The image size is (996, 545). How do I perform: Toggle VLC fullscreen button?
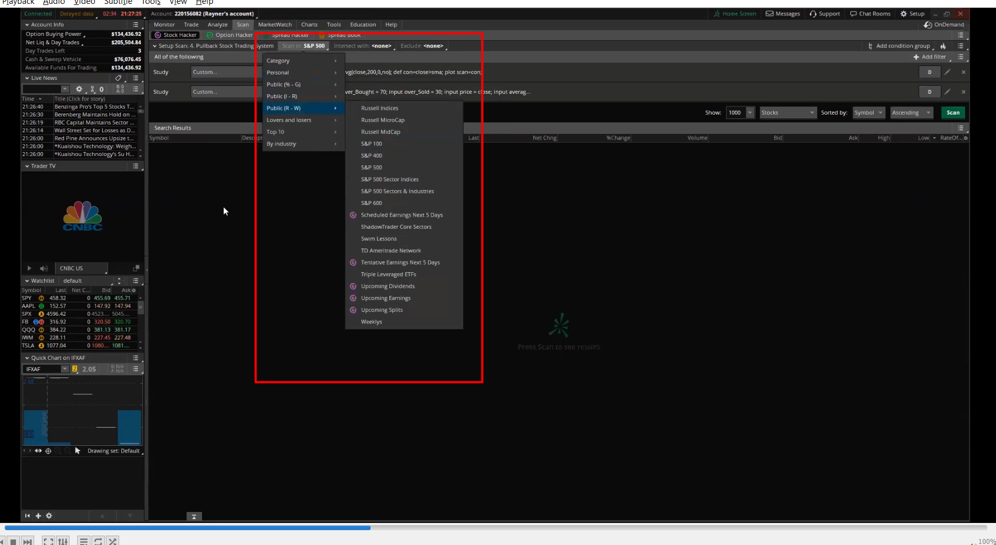click(x=49, y=541)
